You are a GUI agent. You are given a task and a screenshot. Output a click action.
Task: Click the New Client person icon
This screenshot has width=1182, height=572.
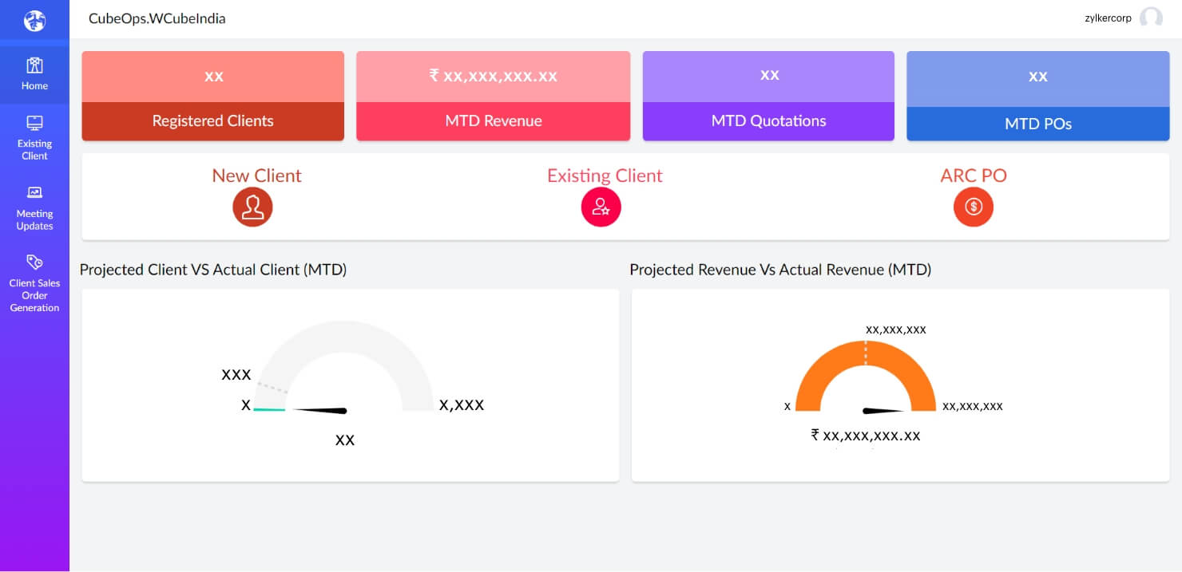pos(253,207)
